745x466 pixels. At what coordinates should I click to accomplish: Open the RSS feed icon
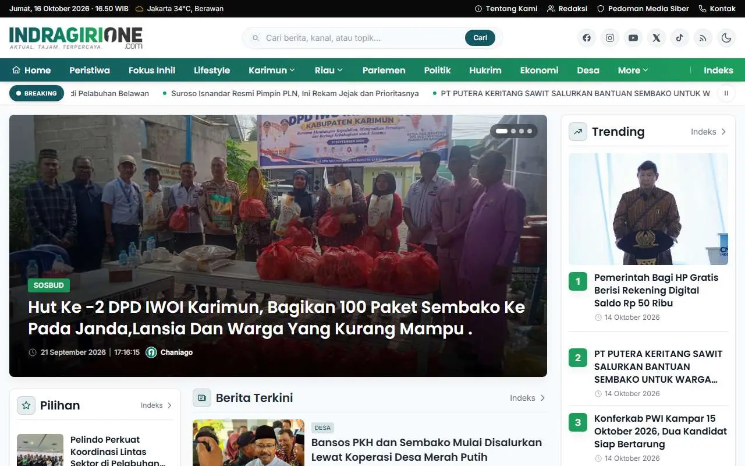(703, 38)
